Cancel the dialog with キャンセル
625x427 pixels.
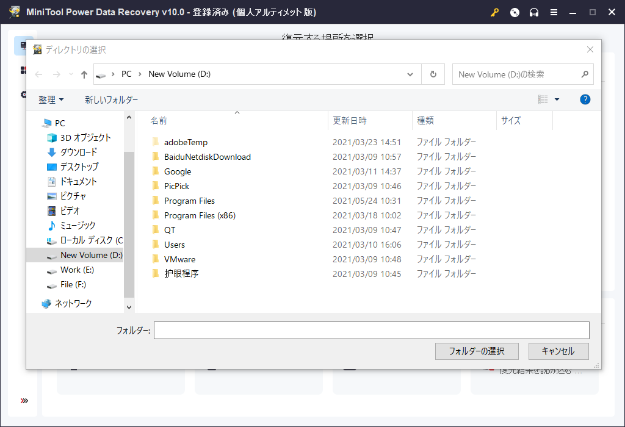pyautogui.click(x=558, y=351)
